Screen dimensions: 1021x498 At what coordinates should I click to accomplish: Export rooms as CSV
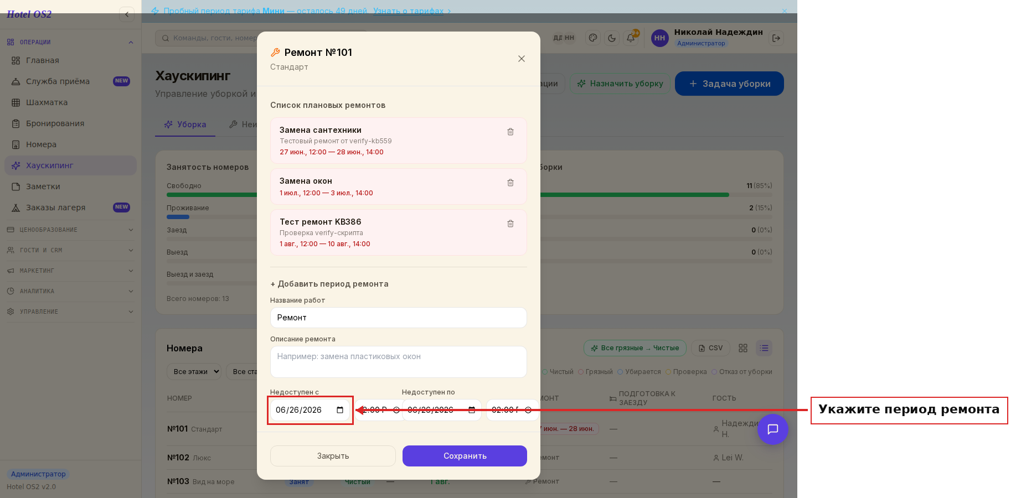[710, 348]
